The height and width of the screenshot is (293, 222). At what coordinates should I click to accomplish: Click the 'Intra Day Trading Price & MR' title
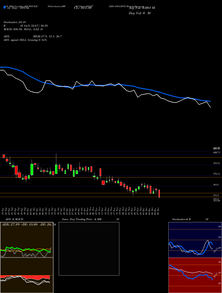82,219
